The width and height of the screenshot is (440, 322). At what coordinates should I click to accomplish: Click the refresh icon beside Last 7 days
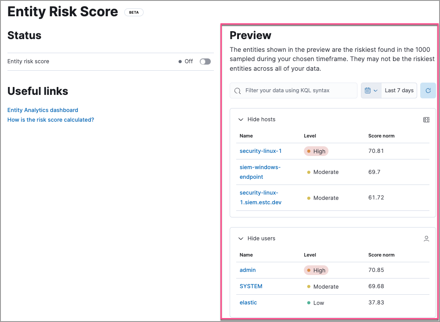[428, 90]
